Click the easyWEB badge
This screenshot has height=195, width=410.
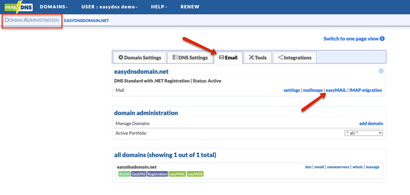pyautogui.click(x=195, y=174)
